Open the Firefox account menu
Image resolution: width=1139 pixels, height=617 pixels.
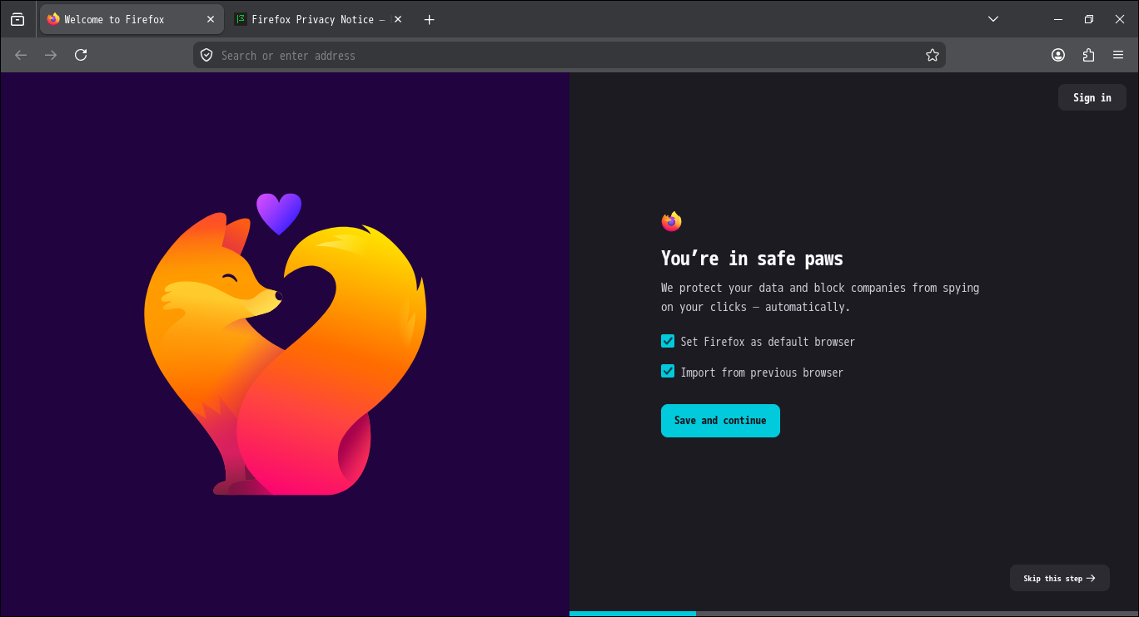(x=1058, y=55)
